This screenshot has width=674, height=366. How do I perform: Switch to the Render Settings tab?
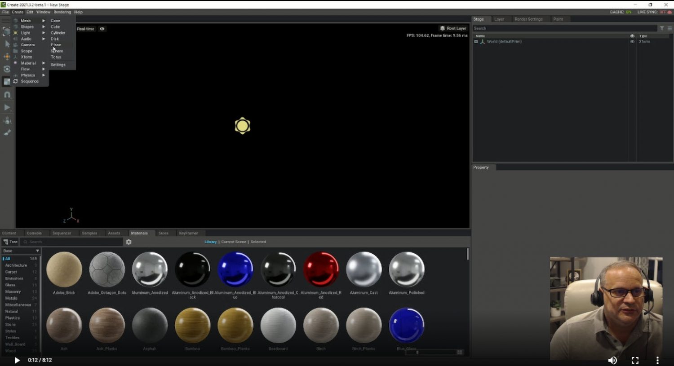pos(528,19)
